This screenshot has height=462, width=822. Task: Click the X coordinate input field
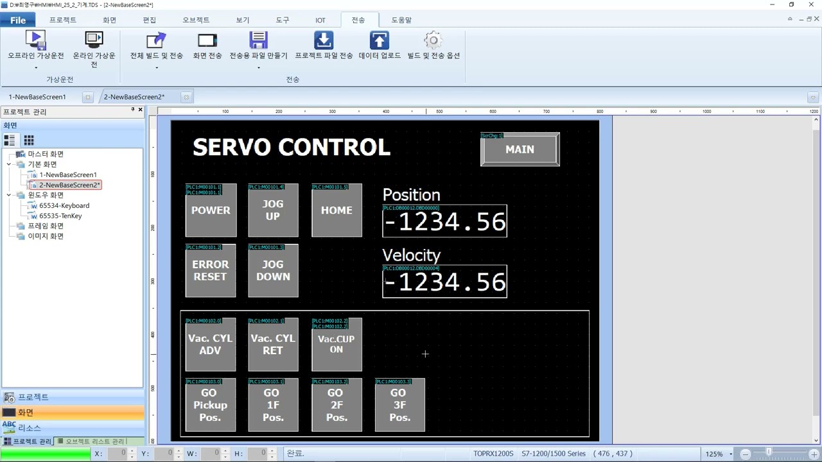tap(116, 454)
